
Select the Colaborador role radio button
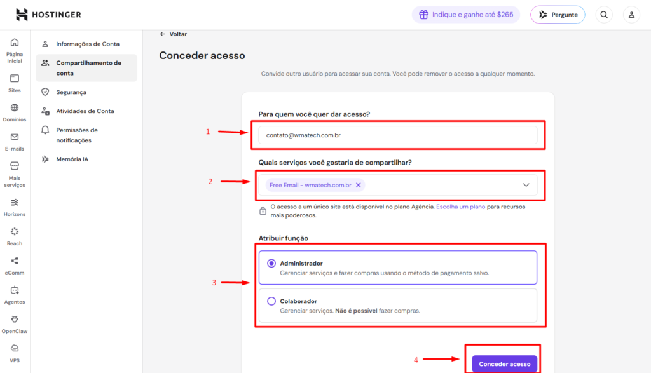tap(271, 301)
